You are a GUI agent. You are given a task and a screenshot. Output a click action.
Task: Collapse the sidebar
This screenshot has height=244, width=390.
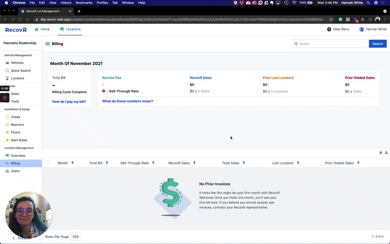pos(21,238)
